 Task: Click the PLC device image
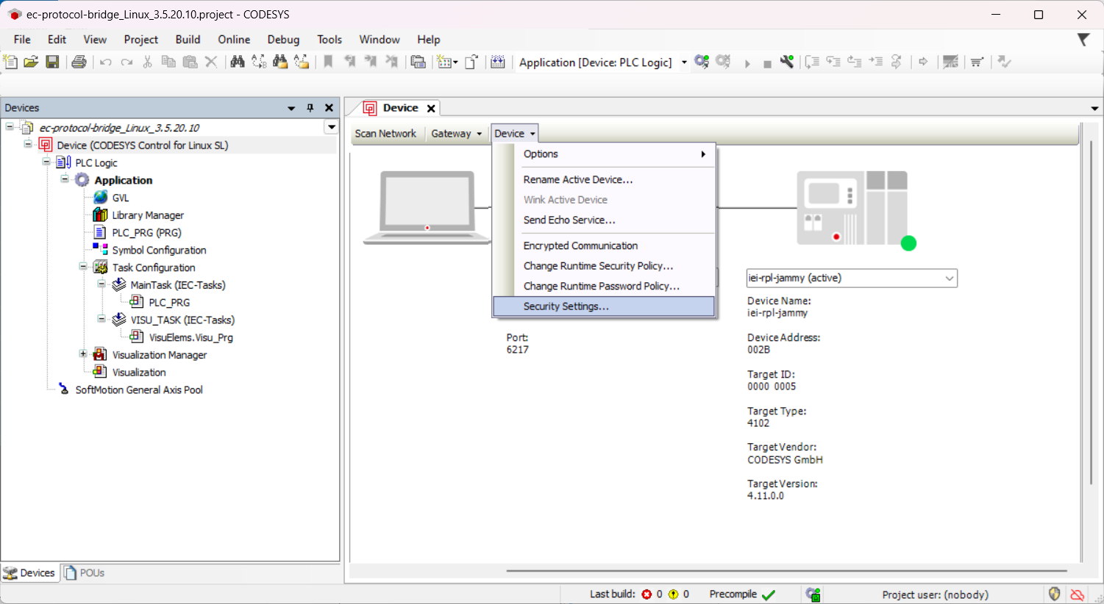852,208
